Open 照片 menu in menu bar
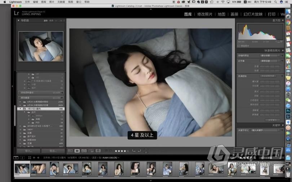292x182 pixels. pos(52,2)
